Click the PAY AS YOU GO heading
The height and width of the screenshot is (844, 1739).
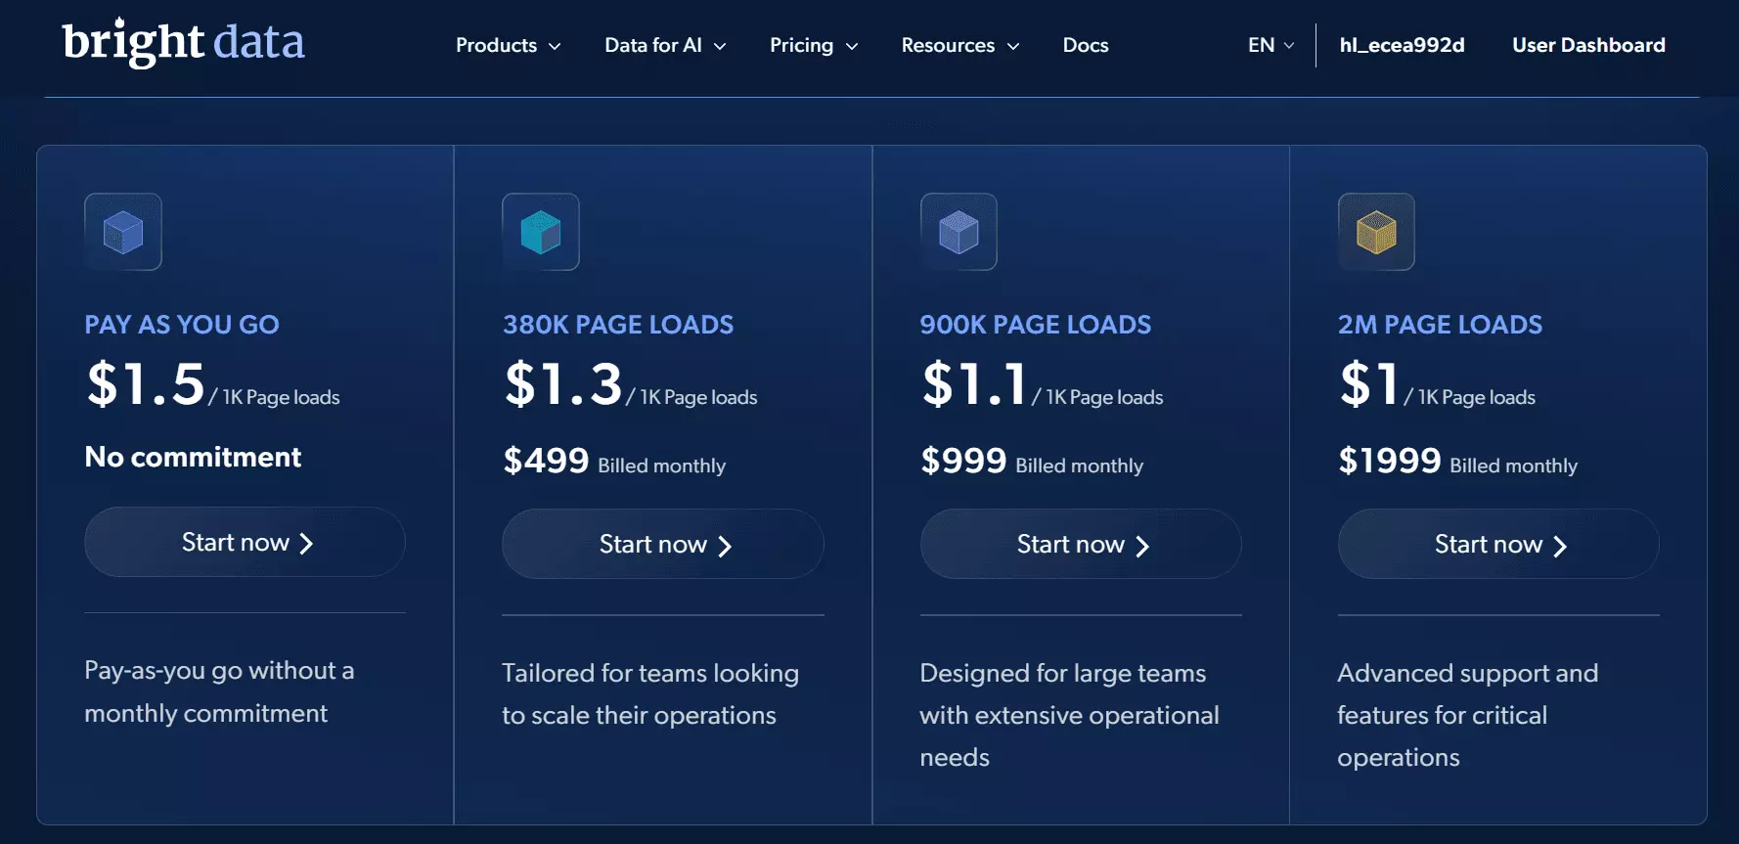point(182,325)
